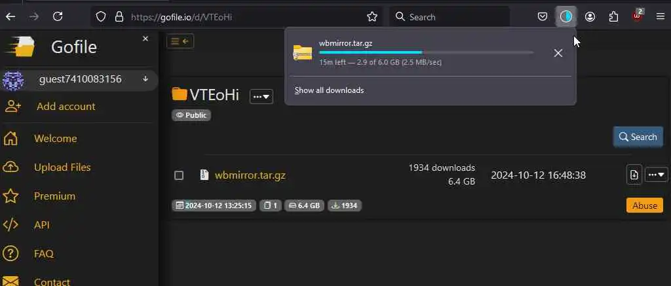Click the API code brackets icon
Viewport: 671px width, 286px height.
tap(10, 225)
